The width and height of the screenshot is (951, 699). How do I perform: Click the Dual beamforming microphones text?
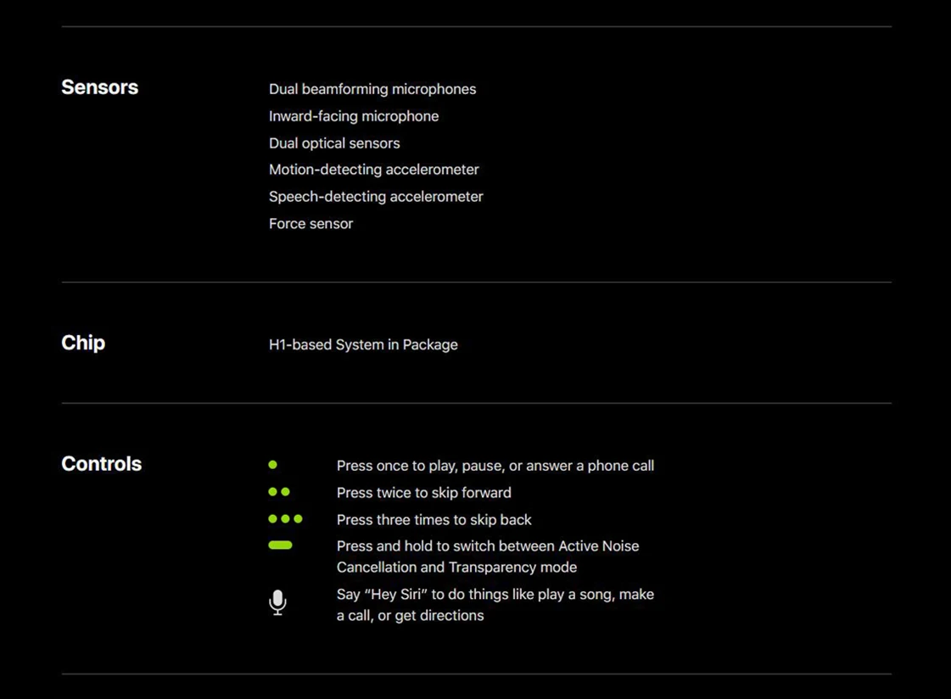point(372,89)
